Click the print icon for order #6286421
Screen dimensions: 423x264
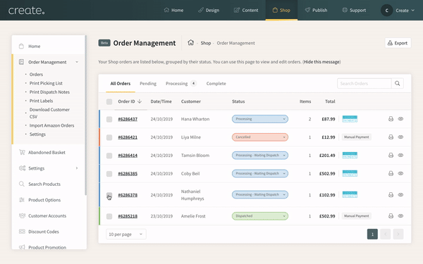tap(391, 137)
